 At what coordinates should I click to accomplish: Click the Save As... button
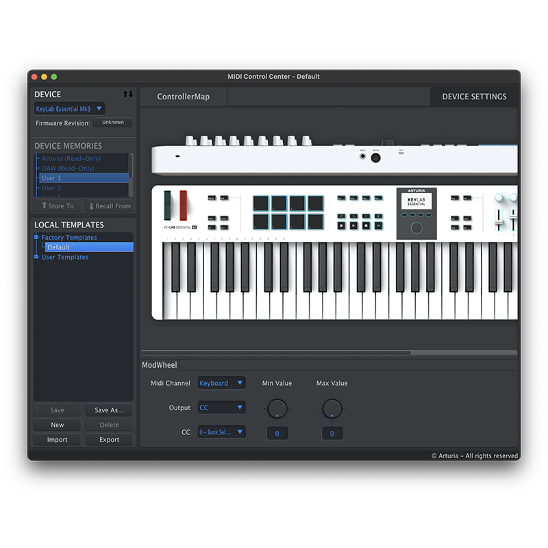point(109,410)
